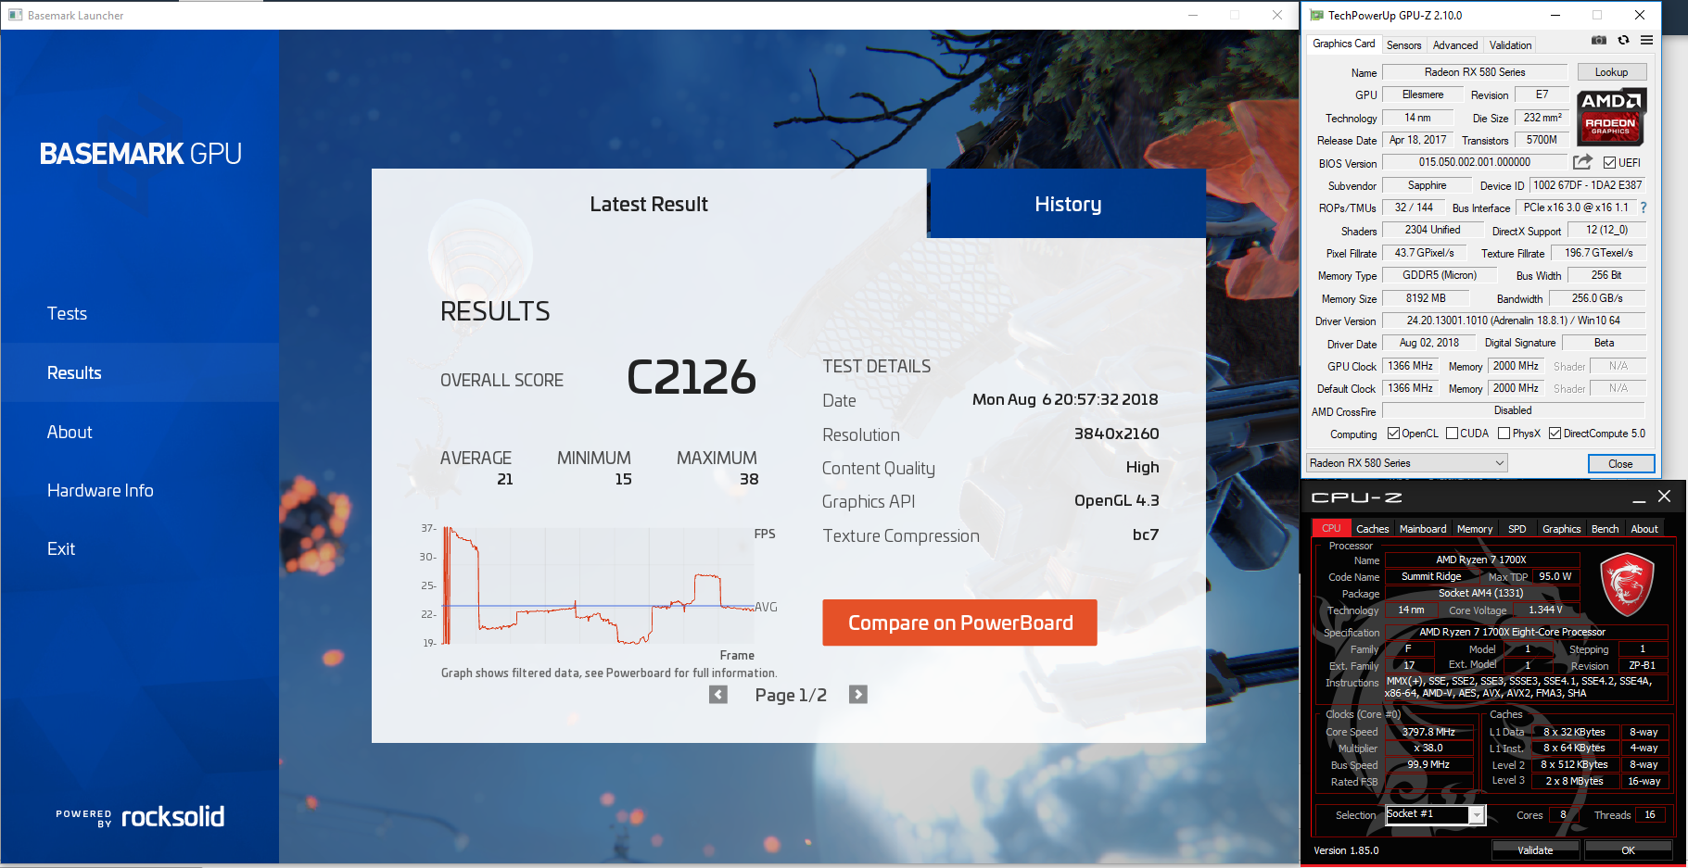Click the OK button in CPU-Z

click(x=1628, y=849)
